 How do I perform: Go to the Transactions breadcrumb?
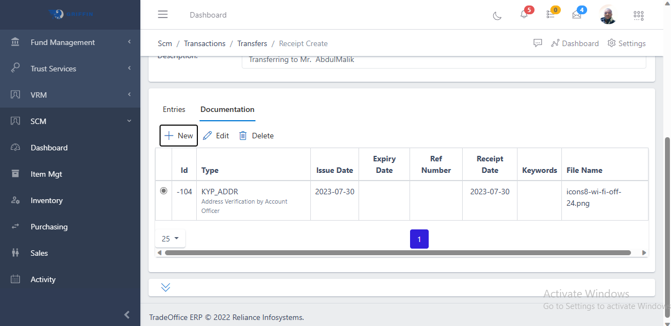[x=204, y=43]
